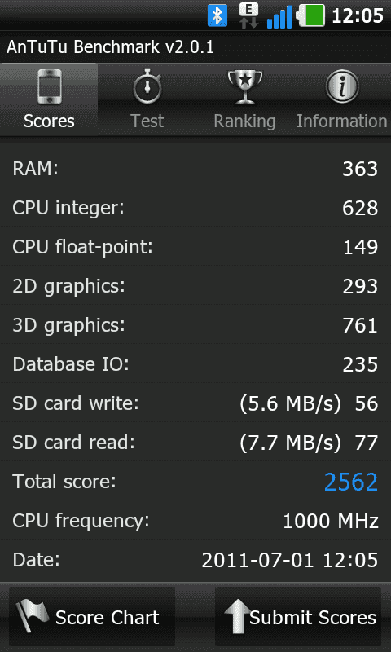Screen dimensions: 391x652
Task: Tap the checkered flag icon on Score Chart
Action: click(x=32, y=617)
